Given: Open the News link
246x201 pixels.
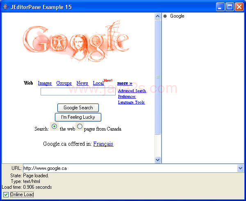Looking at the screenshot, I should tap(82, 83).
